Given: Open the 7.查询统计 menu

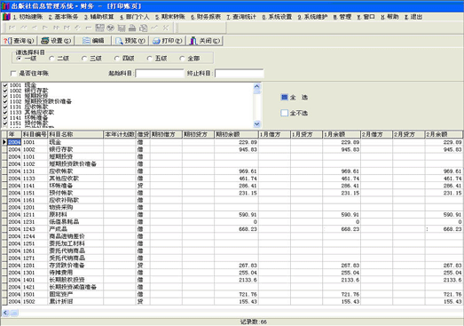Looking at the screenshot, I should click(241, 17).
